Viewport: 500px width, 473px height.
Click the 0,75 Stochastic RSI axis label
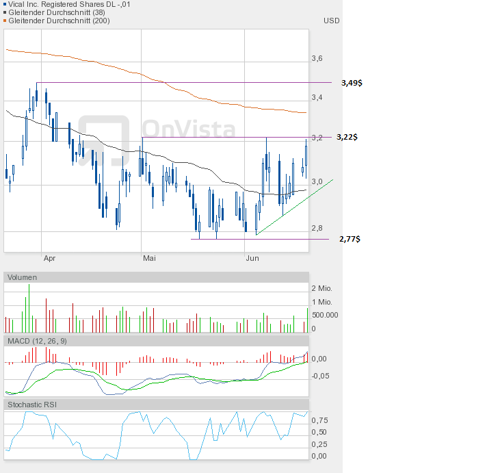pyautogui.click(x=319, y=420)
